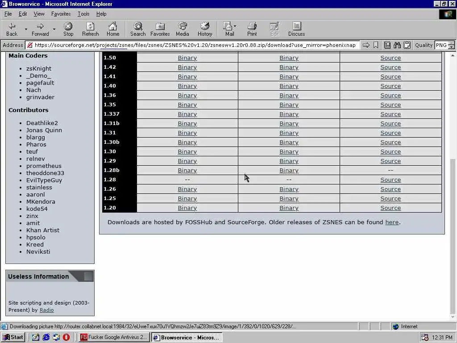This screenshot has height=343, width=457.
Task: Go to the Home page
Action: (x=113, y=29)
